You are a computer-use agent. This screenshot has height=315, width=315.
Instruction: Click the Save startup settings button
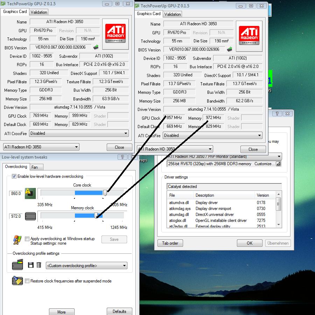click(114, 239)
